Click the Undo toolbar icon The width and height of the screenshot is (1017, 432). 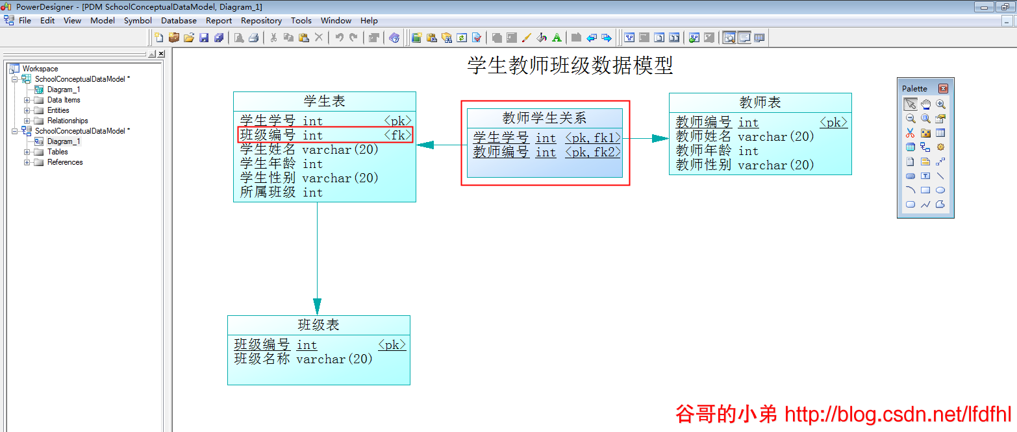340,38
